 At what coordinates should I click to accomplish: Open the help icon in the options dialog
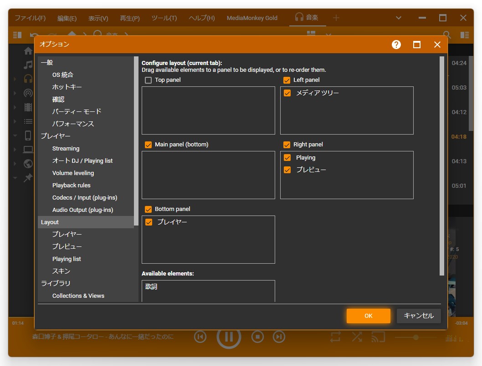(x=396, y=44)
